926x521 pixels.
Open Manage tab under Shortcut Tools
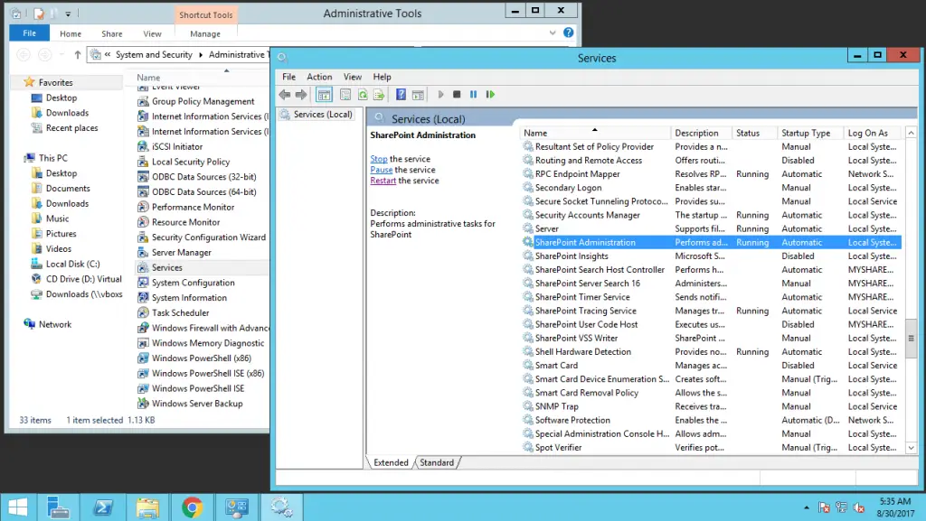[205, 33]
